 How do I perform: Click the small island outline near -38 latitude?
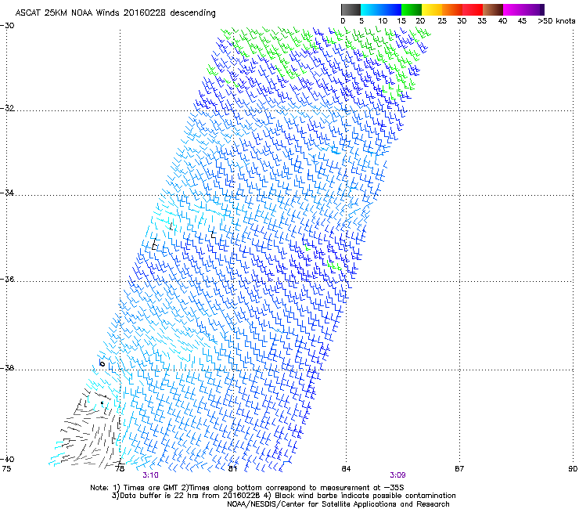click(x=102, y=364)
